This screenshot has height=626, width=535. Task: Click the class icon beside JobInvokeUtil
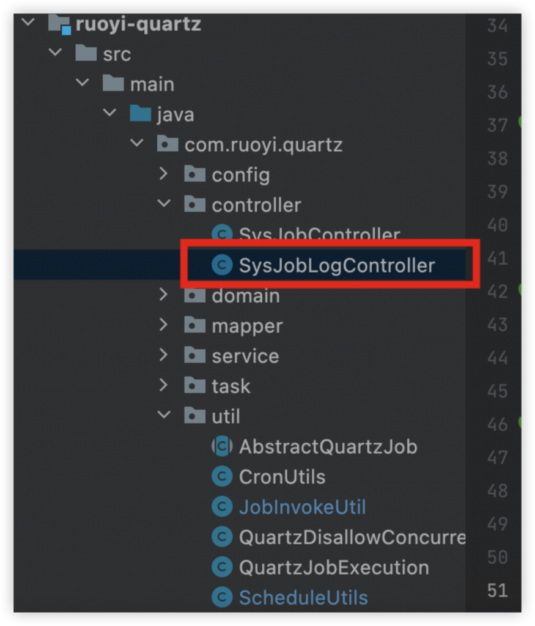(221, 507)
